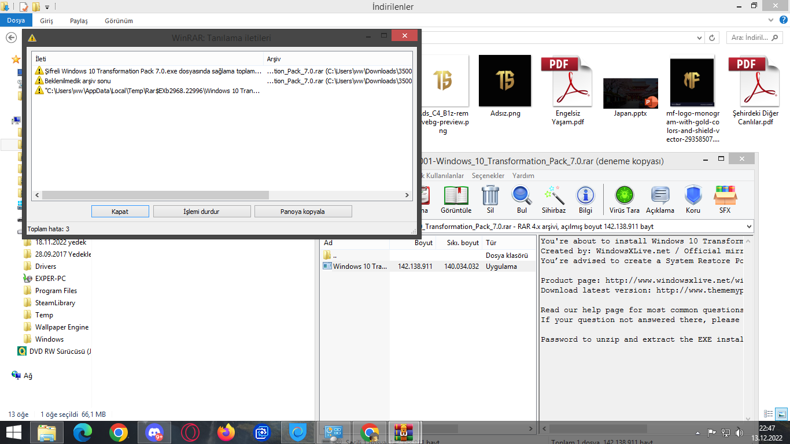This screenshot has width=790, height=444.
Task: Click the Kapat button in diagnostic dialog
Action: pyautogui.click(x=120, y=212)
